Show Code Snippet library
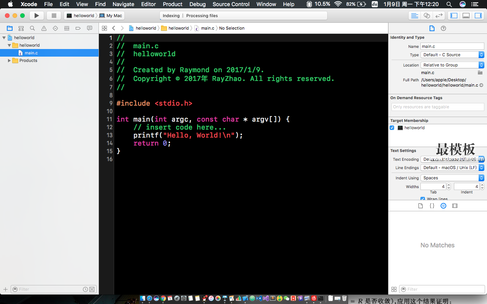The image size is (487, 304). 432,206
